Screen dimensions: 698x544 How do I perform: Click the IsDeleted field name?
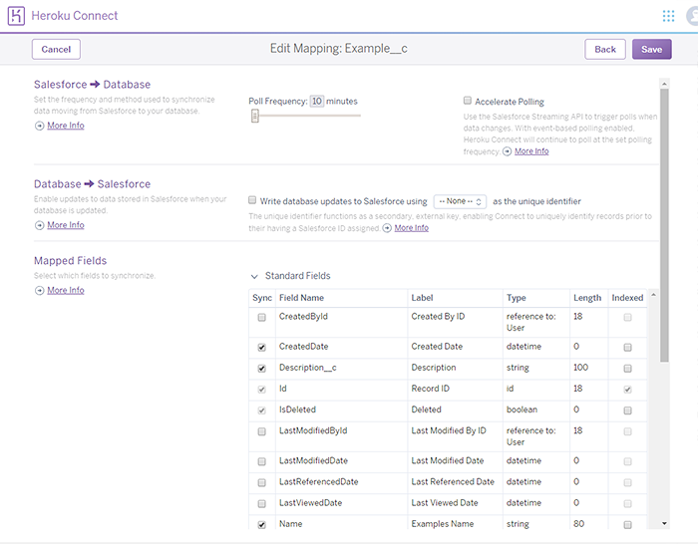[x=297, y=409]
